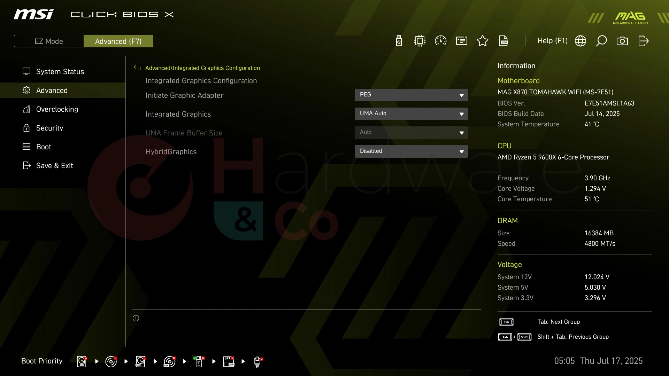Click the Integrated Graphics Configuration heading
The image size is (669, 376).
(x=201, y=81)
